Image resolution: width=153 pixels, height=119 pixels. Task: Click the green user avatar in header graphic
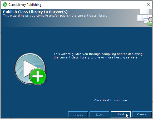[150, 21]
